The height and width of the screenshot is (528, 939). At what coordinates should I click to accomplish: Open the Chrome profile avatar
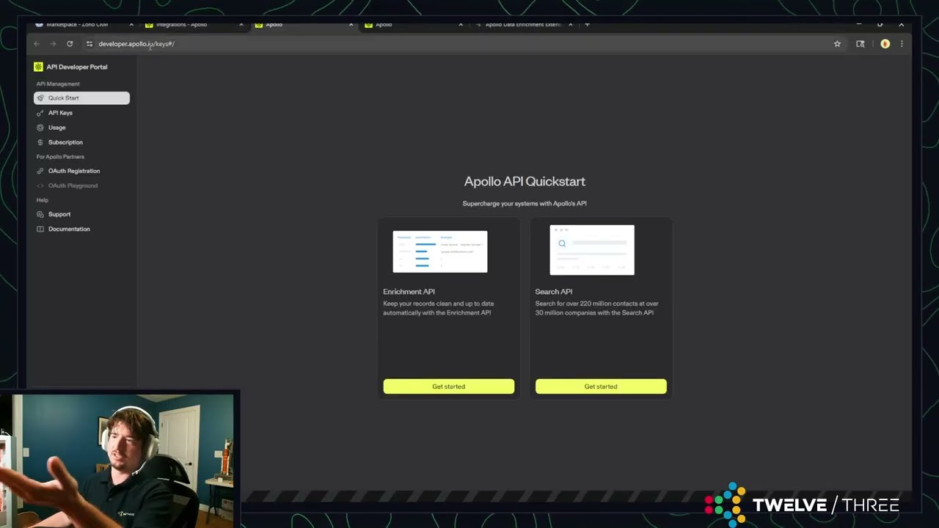tap(885, 44)
